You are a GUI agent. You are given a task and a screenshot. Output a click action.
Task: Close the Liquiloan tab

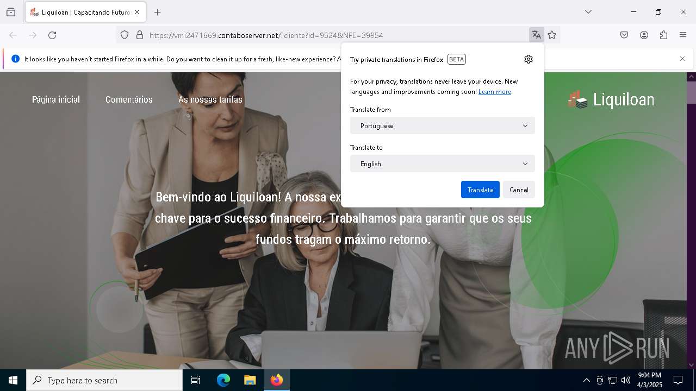pos(137,12)
